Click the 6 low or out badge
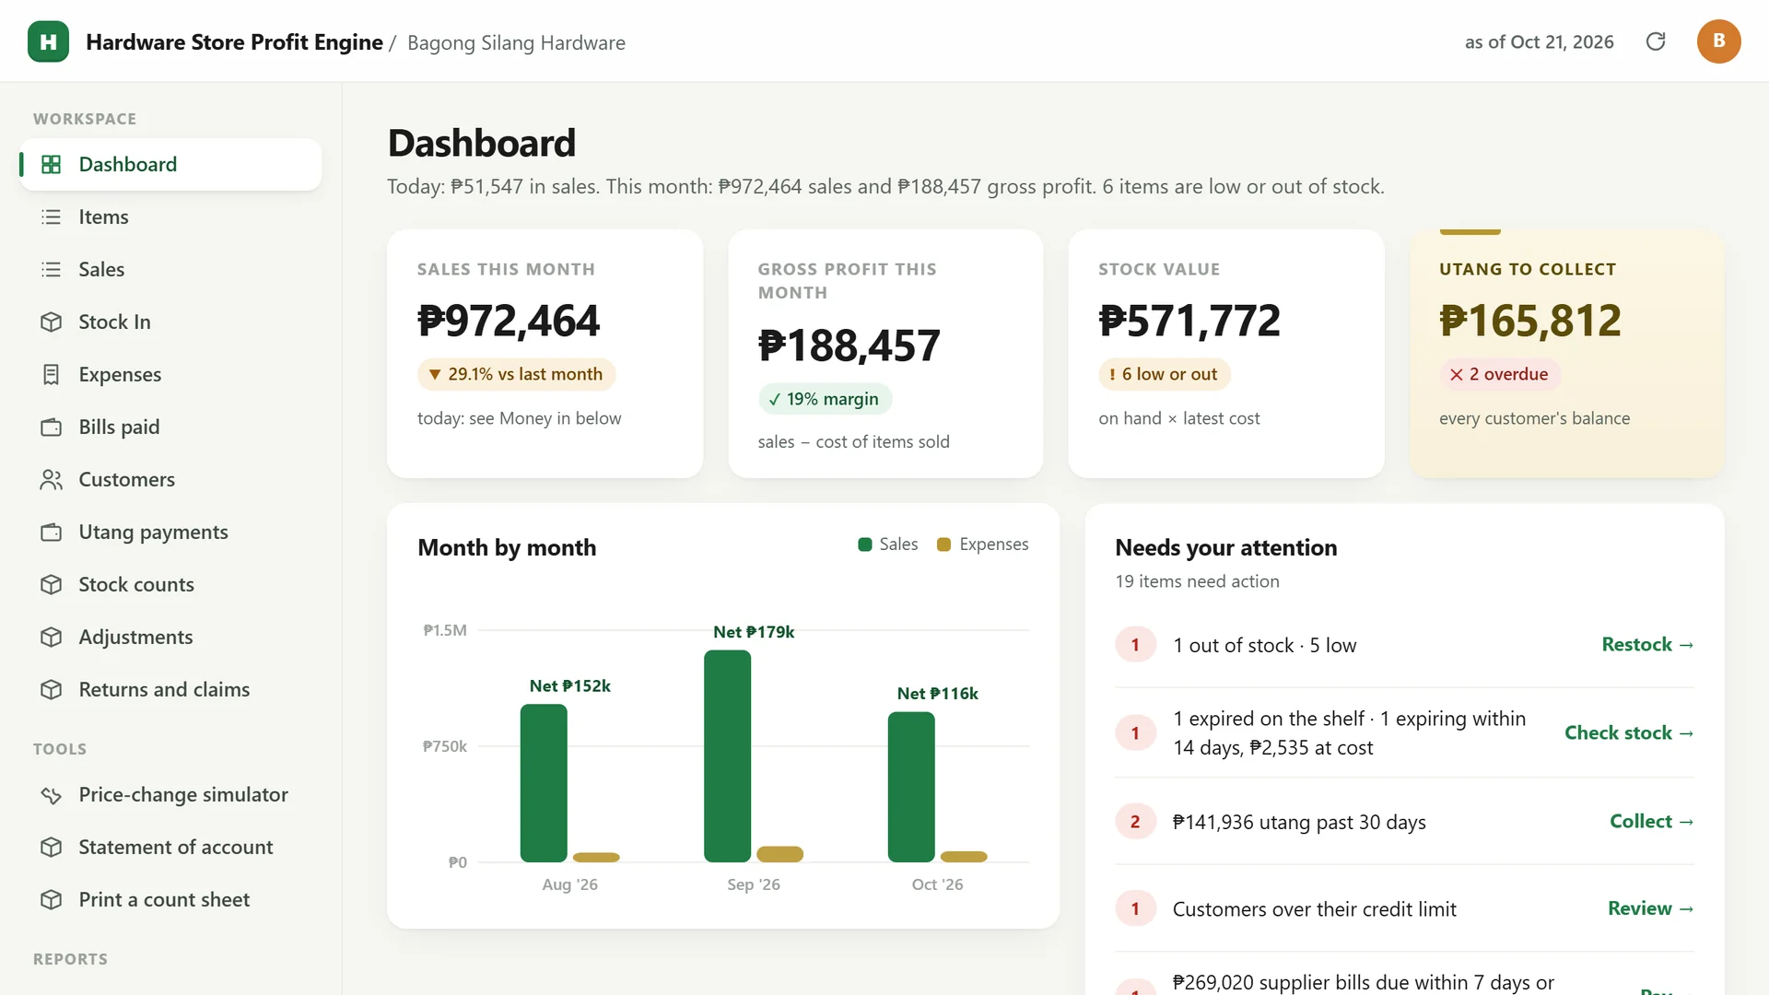 coord(1165,374)
